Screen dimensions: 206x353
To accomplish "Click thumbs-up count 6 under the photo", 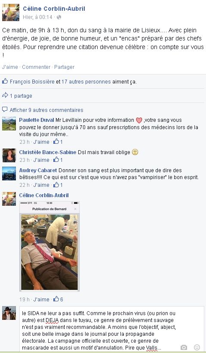I will (x=58, y=299).
